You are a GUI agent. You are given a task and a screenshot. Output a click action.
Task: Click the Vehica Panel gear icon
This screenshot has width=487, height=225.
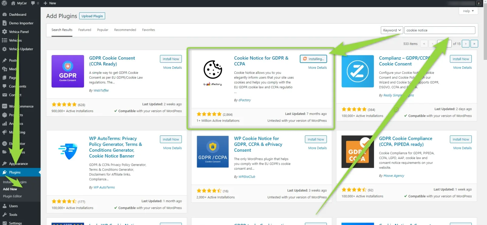[4, 32]
